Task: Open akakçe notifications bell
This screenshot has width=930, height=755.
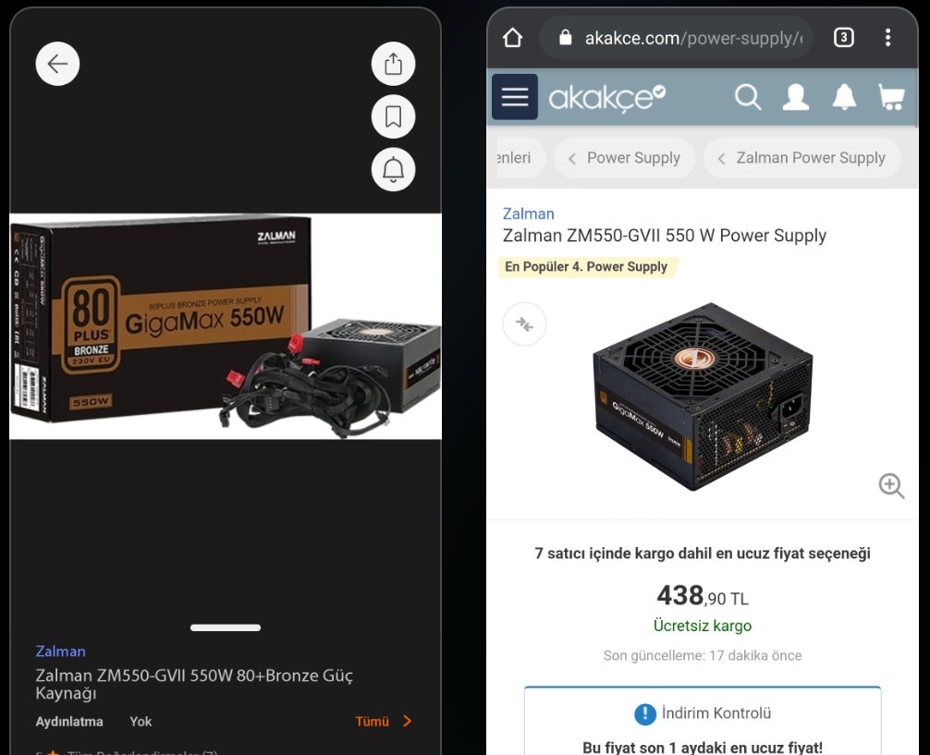Action: pos(844,97)
